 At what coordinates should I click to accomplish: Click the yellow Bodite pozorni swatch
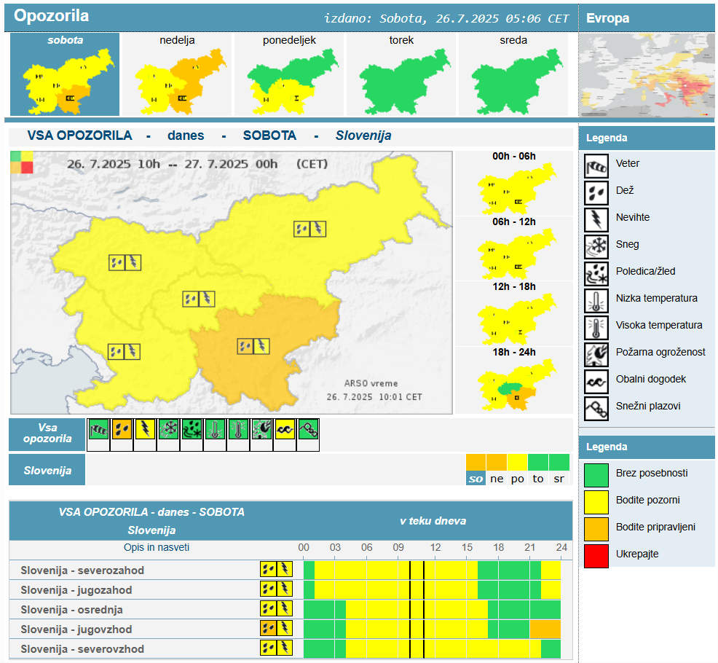point(596,502)
